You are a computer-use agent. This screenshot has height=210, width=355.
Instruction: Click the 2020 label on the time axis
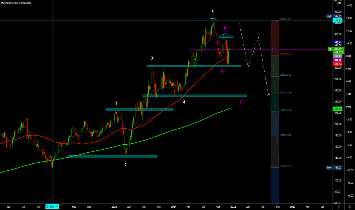(x=114, y=207)
